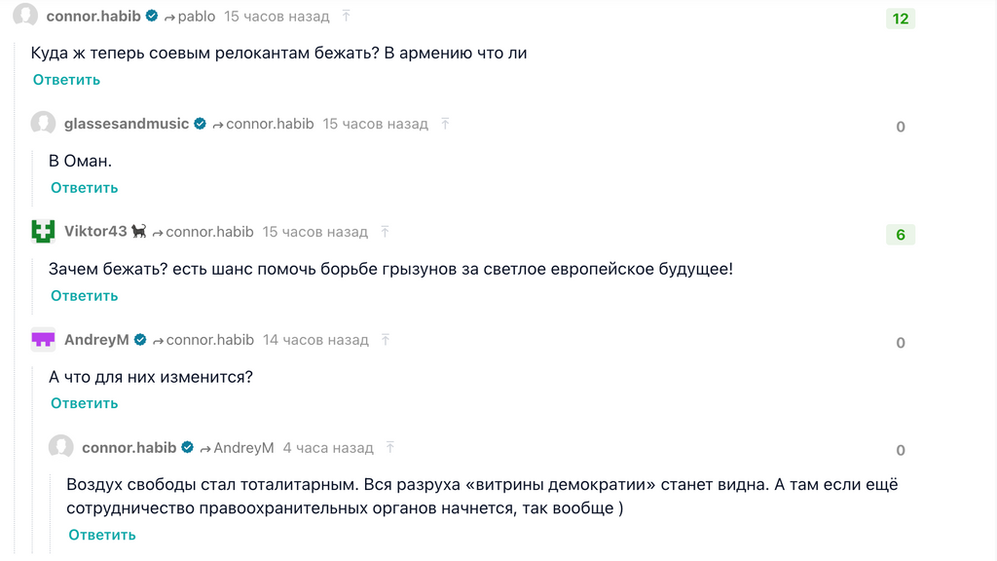Click the green rating "12" on the top comment
Image resolution: width=997 pixels, height=561 pixels.
point(900,18)
